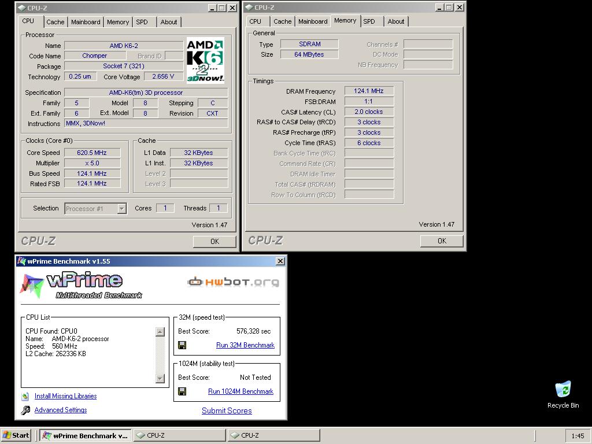Click the hwbot.org logo
This screenshot has height=444, width=592.
click(x=234, y=282)
